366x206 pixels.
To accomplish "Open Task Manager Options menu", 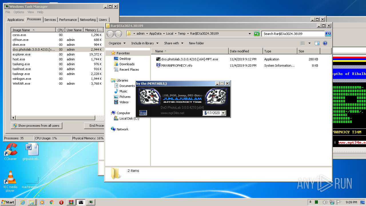I will (x=19, y=12).
